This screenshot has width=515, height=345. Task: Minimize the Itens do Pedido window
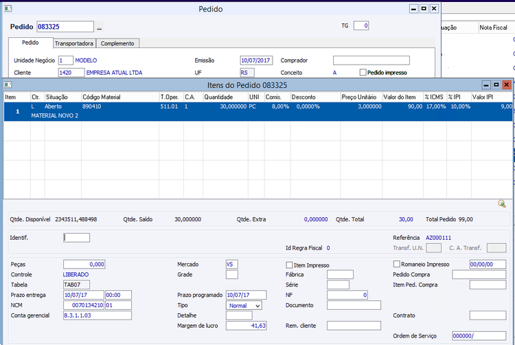tap(485, 85)
